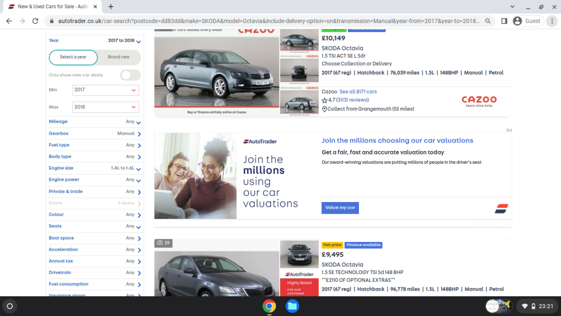Open the Boot space filter

[95, 238]
